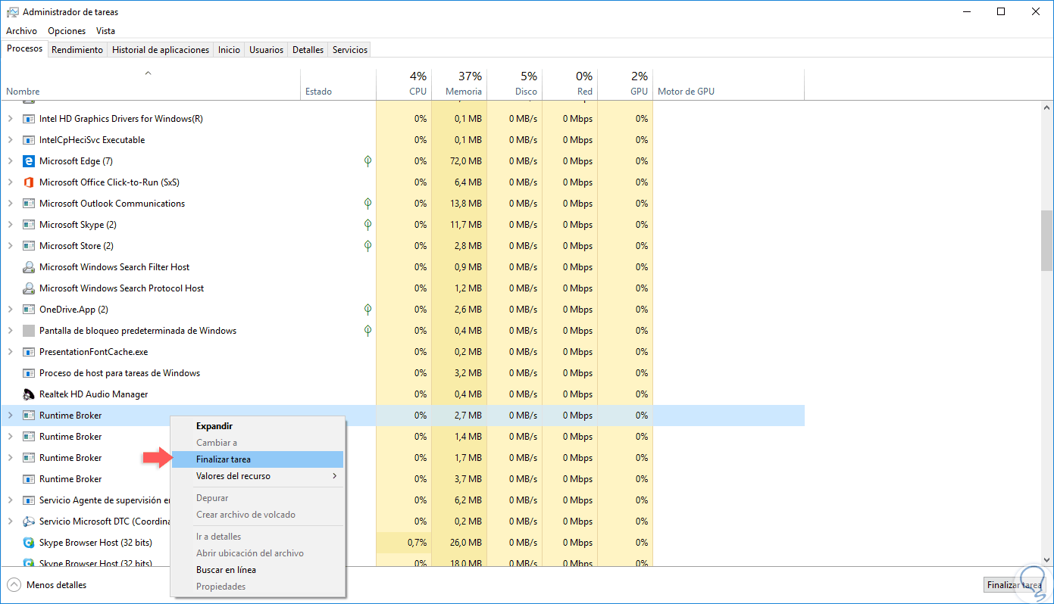Click the OneDrive.App process icon
1054x604 pixels.
[x=29, y=310]
